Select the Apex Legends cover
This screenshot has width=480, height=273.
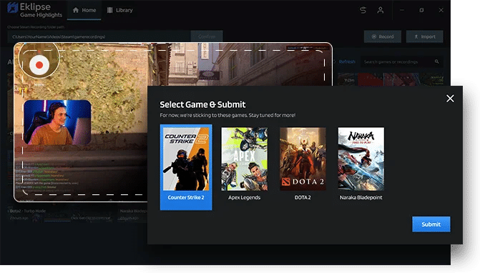tap(244, 159)
